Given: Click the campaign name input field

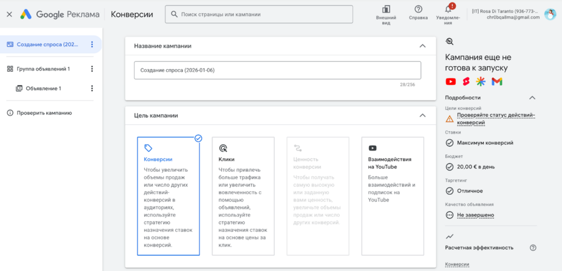Looking at the screenshot, I should point(277,71).
